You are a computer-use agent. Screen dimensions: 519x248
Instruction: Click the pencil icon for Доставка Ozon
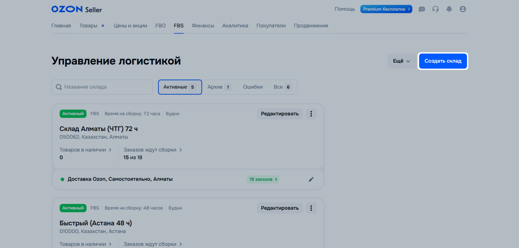click(311, 179)
